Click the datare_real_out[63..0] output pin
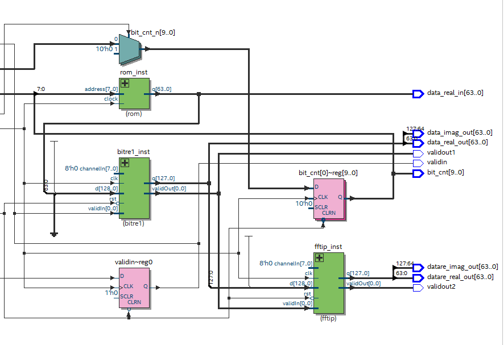 point(419,278)
